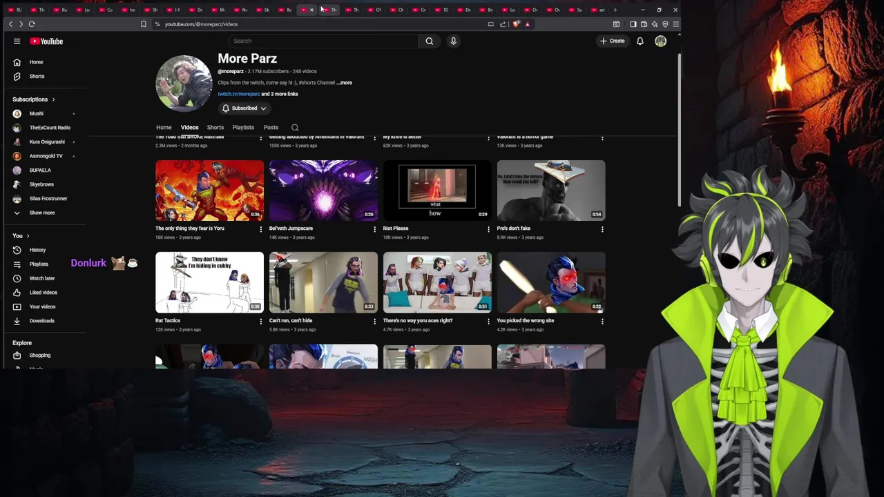Image resolution: width=884 pixels, height=497 pixels.
Task: Open Your videos in sidebar
Action: 42,306
